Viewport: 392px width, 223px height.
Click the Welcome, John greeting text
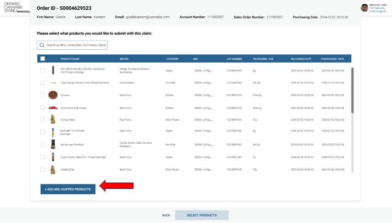click(x=378, y=5)
